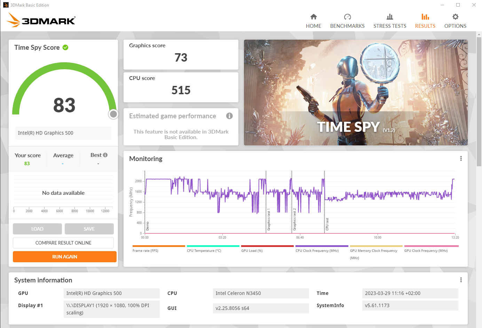Screen dimensions: 482x328
Task: Click the 3DMark logo
Action: 41,20
